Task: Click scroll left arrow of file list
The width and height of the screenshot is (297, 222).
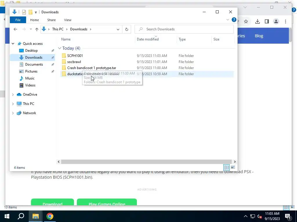Action: pos(59,162)
